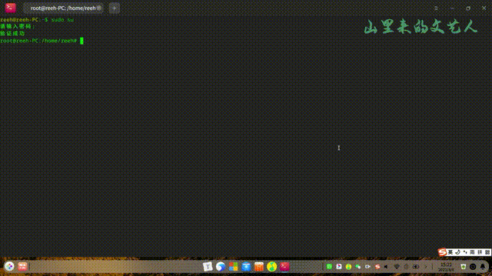Open the T text editor dock icon

coord(208,267)
